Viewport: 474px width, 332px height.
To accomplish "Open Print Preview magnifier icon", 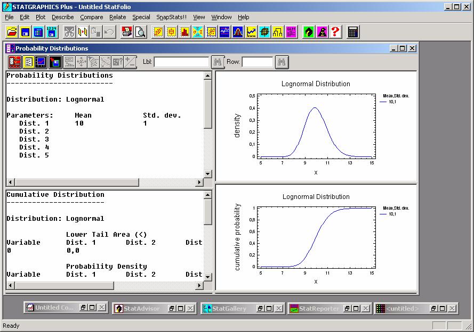I will click(140, 32).
